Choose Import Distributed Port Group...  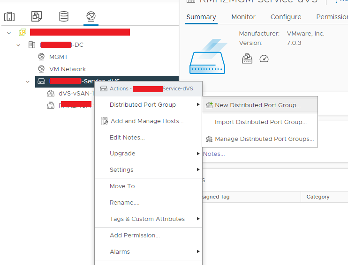[x=260, y=122]
